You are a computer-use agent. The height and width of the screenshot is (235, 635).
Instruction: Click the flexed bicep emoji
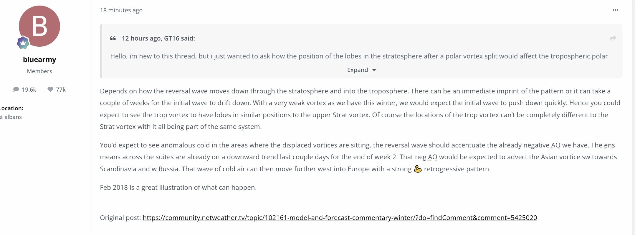pos(418,169)
